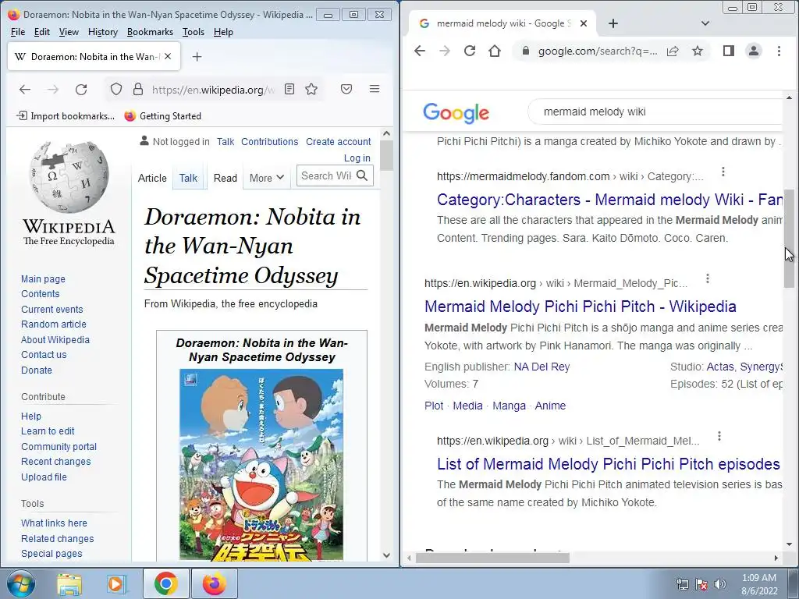Click Import bookmarks in Firefox toolbar

pos(66,116)
